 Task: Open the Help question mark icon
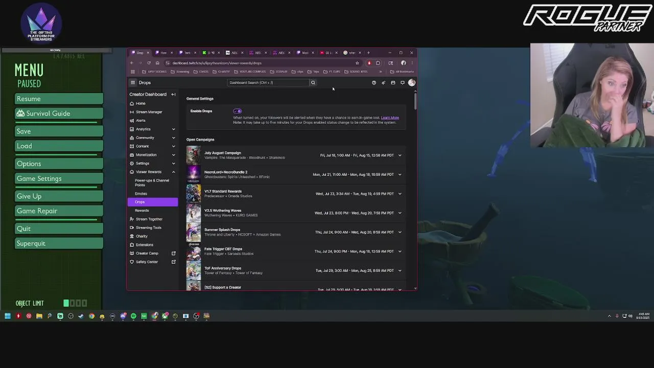tap(374, 83)
